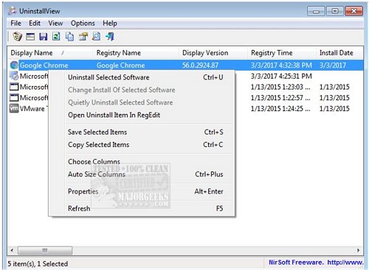369x270 pixels.
Task: Click status text 5 item(s), 1 Selected
Action: click(38, 264)
